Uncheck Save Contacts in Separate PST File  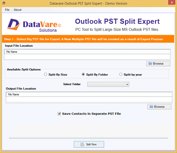click(59, 114)
